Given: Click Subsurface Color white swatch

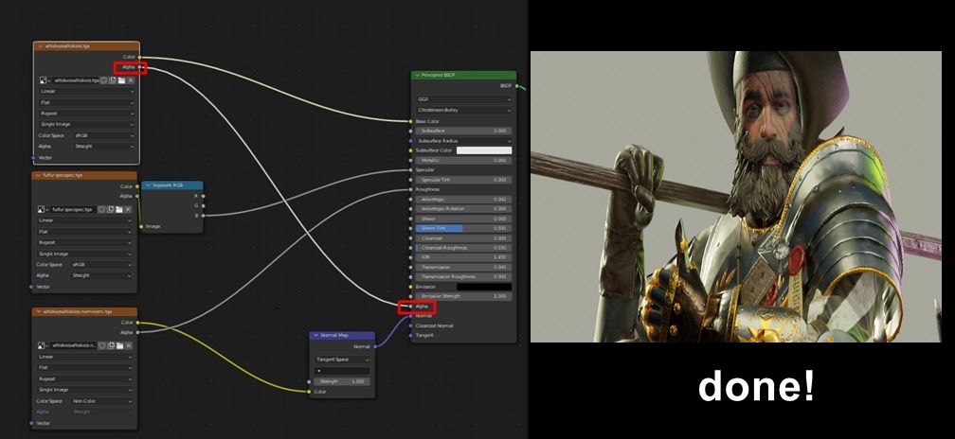Looking at the screenshot, I should pyautogui.click(x=484, y=150).
